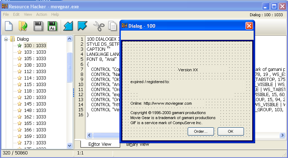Open the Action menu

pyautogui.click(x=42, y=14)
